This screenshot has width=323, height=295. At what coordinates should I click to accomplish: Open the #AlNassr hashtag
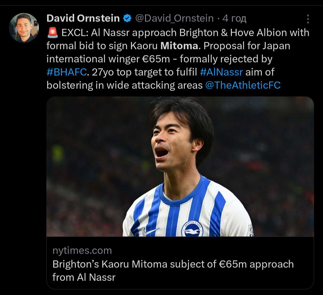coord(221,72)
